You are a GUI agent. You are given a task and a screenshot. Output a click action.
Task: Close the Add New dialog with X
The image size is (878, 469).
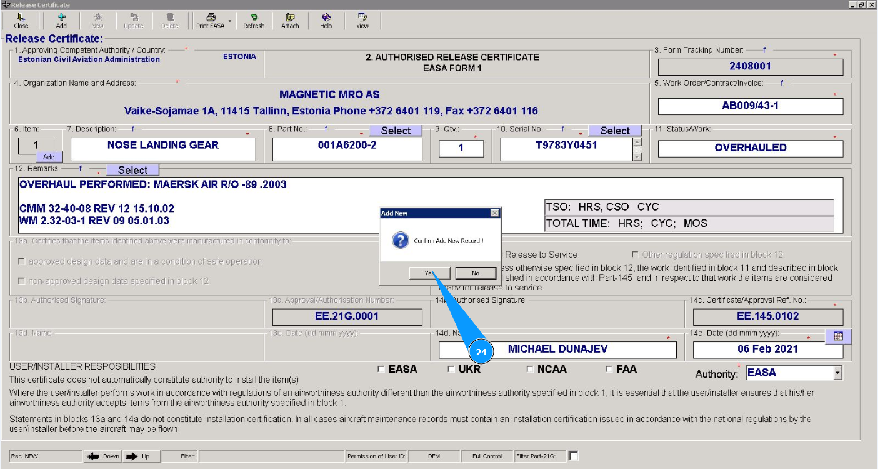tap(495, 213)
